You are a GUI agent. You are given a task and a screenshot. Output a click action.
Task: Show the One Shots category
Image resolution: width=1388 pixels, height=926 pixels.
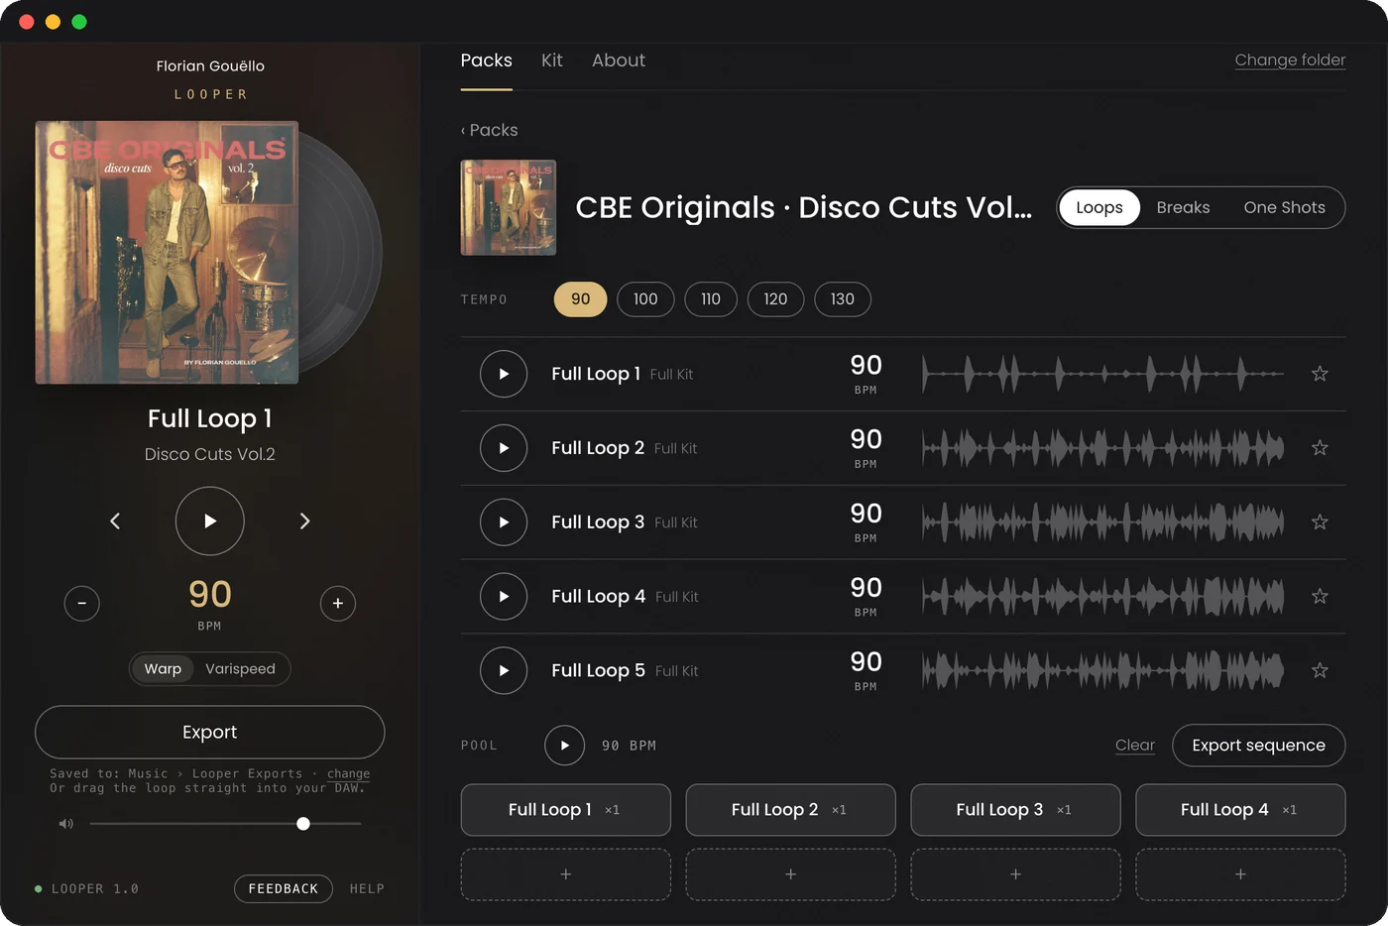tap(1284, 207)
